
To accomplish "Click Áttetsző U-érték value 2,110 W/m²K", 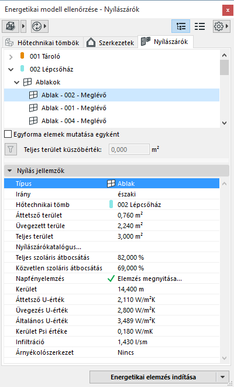I will tap(136, 300).
